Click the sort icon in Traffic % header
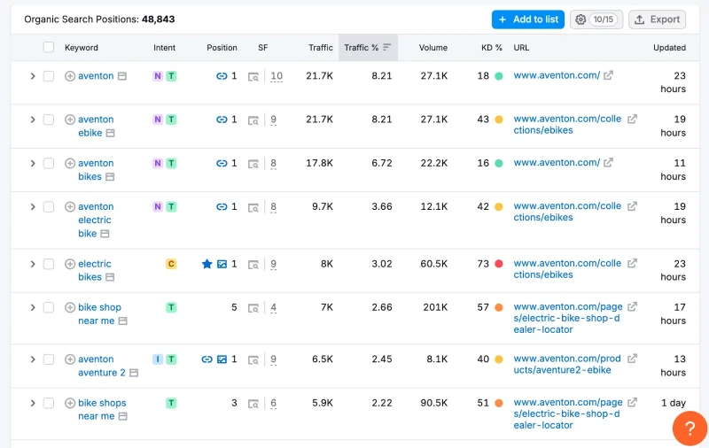This screenshot has width=709, height=448. tap(386, 48)
